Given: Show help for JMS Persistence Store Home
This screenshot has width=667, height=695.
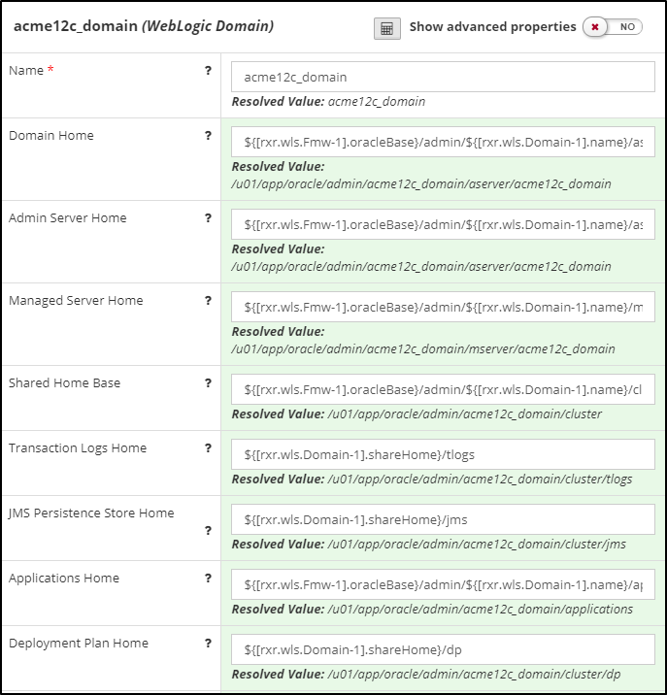Looking at the screenshot, I should coord(208,531).
